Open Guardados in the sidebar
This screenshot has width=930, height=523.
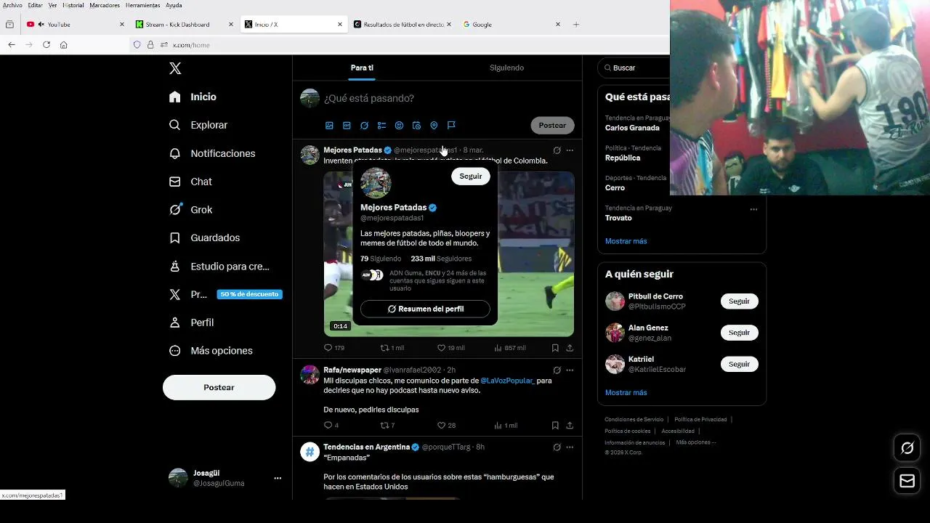coord(205,238)
